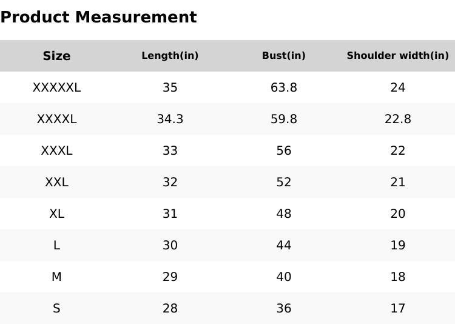Screen dimensions: 455x324
Task: Click the Bust(in) column header
Action: 283,56
